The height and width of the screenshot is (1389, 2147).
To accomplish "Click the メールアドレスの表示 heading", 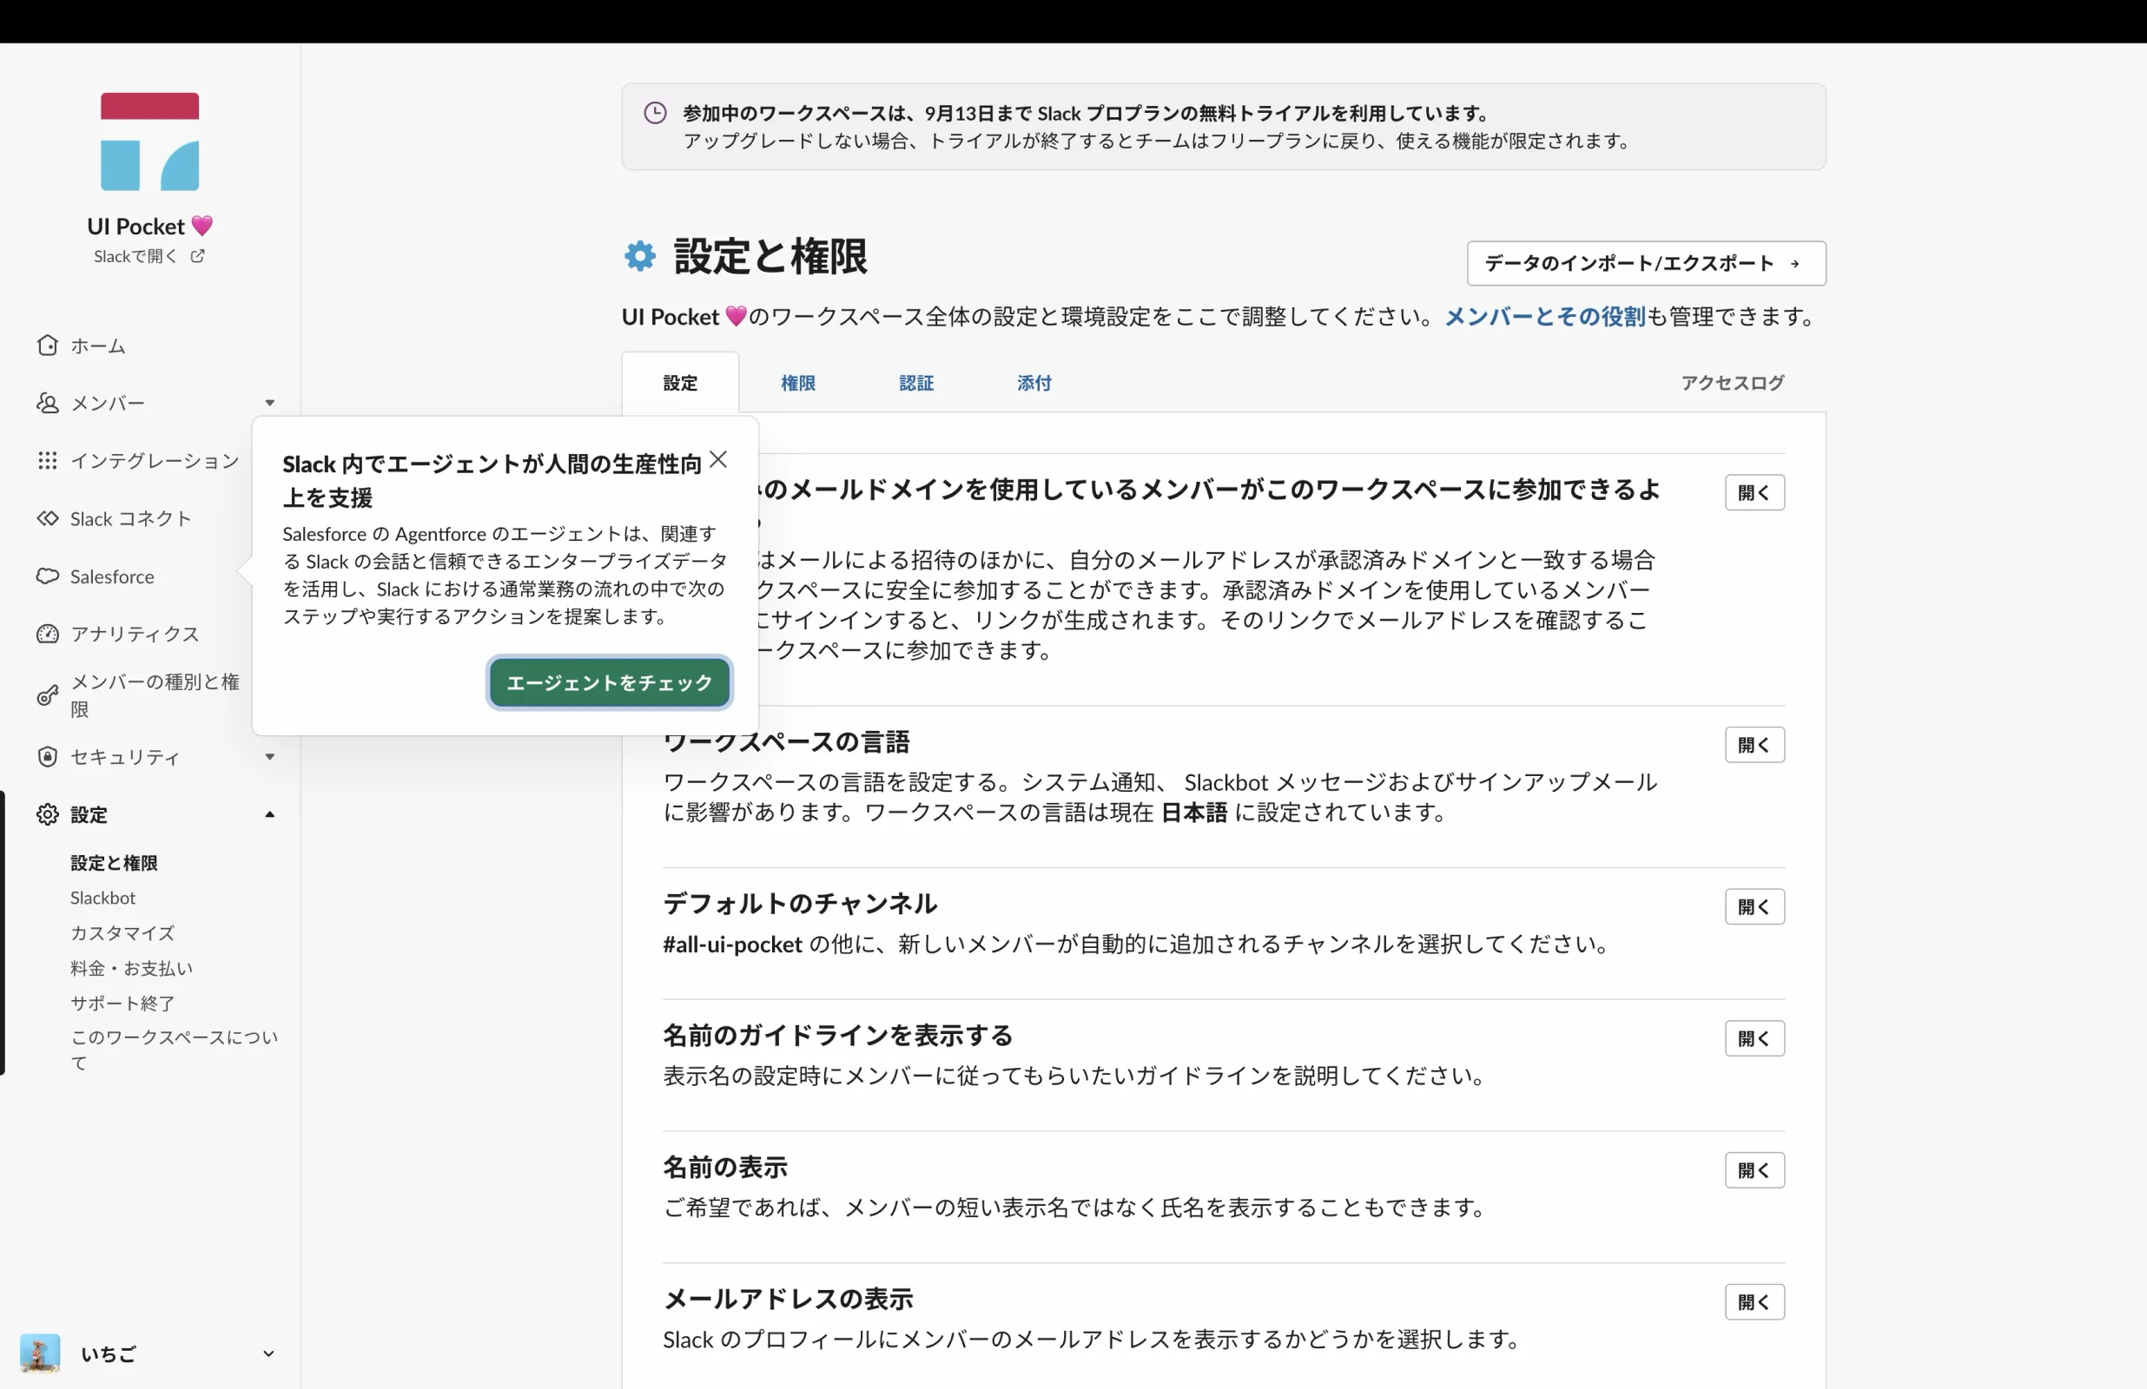I will coord(789,1299).
